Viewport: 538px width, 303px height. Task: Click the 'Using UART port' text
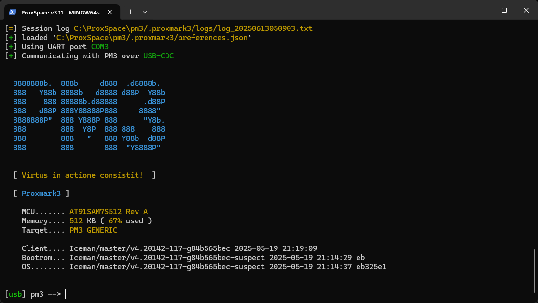coord(54,47)
